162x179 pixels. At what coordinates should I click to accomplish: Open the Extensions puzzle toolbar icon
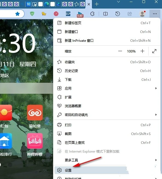click(92, 14)
